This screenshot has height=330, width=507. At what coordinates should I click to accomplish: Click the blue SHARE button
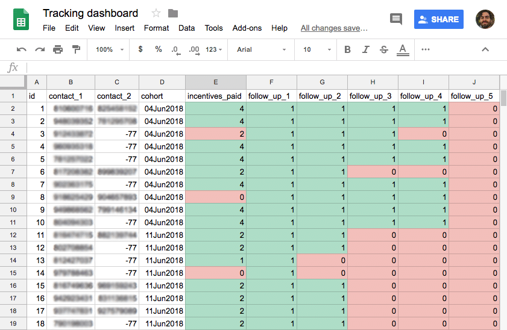(x=438, y=19)
